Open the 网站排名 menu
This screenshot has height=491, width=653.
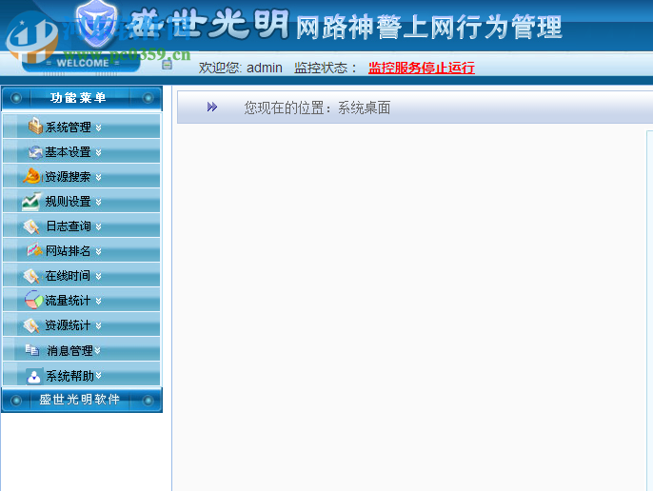(81, 250)
